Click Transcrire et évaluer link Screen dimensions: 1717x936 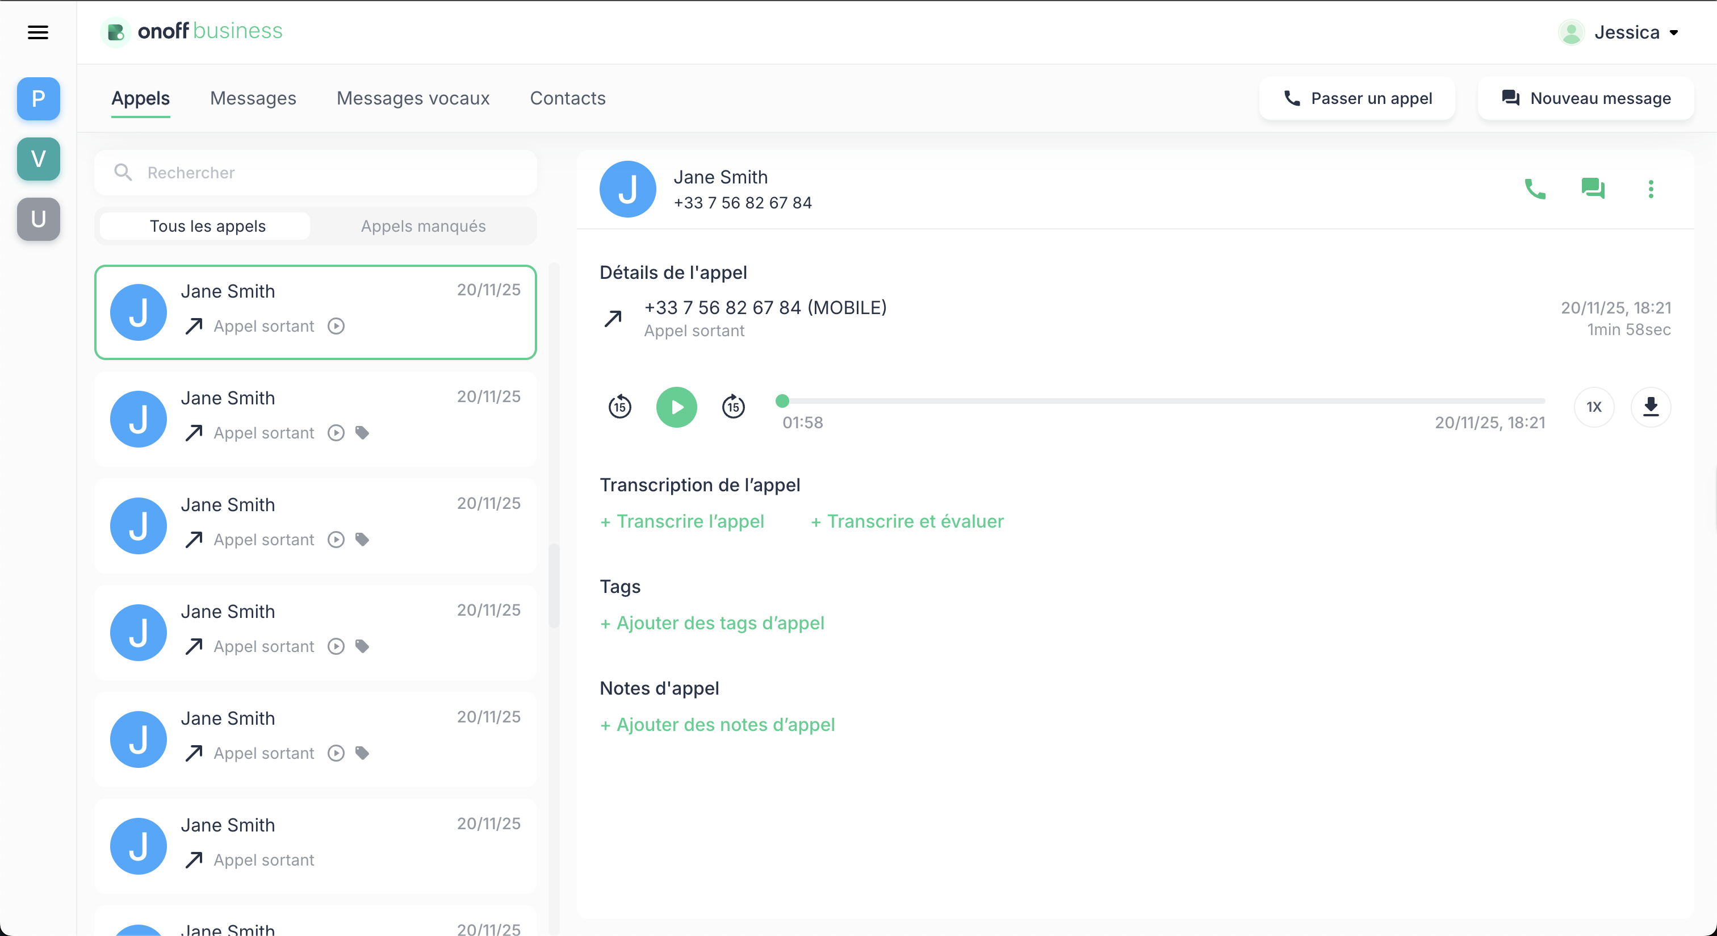907,521
